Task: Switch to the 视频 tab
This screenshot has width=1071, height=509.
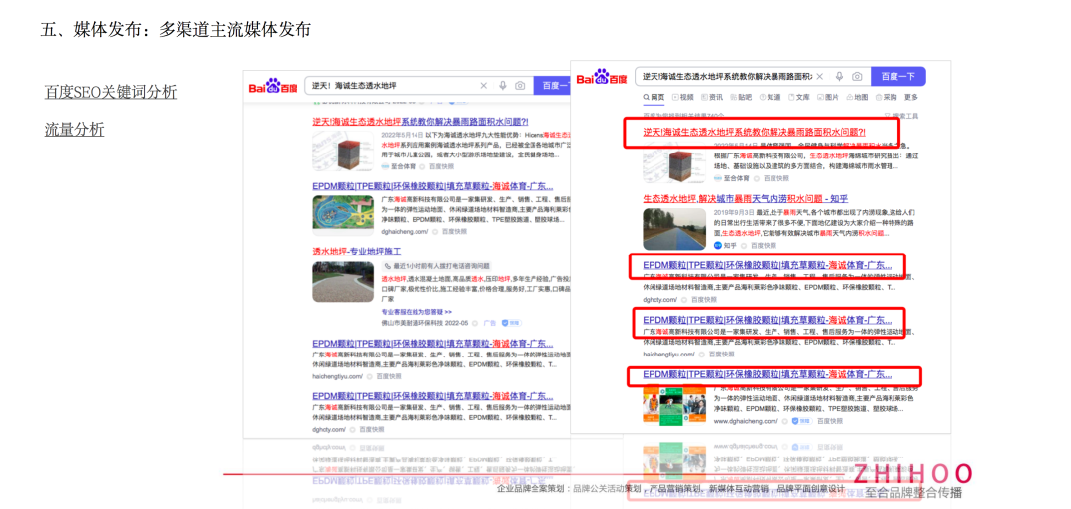Action: tap(683, 98)
